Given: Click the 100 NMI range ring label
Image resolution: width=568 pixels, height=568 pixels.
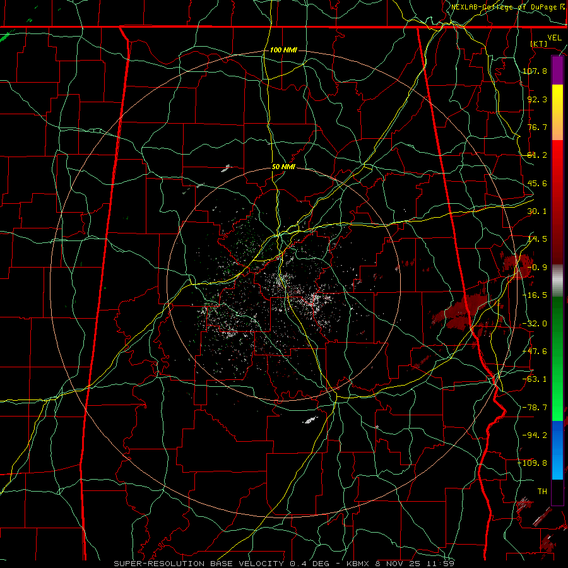Looking at the screenshot, I should [283, 50].
